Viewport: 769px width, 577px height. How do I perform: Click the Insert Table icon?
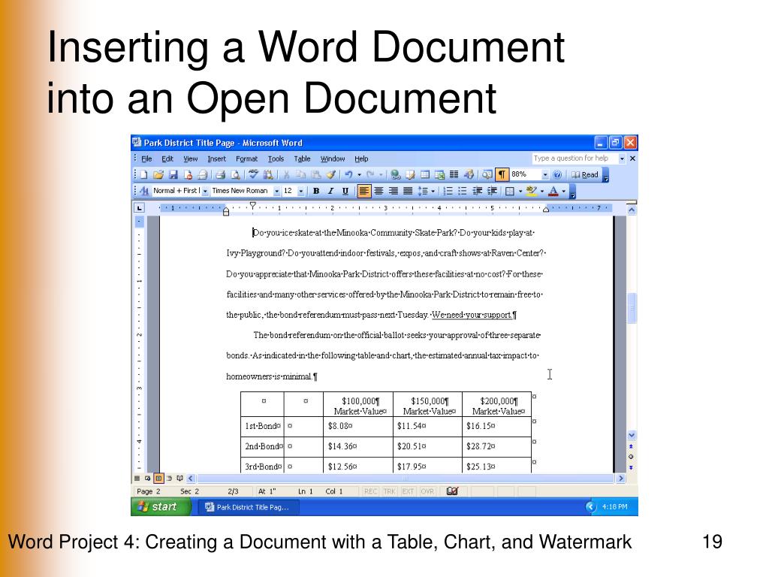[425, 174]
